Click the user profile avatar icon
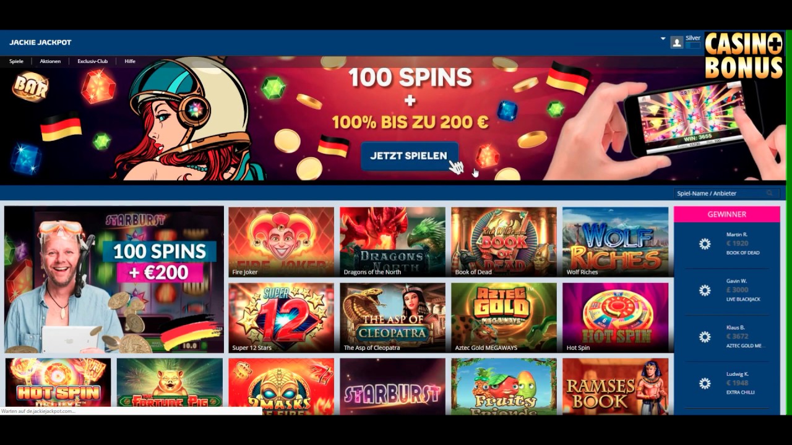 pos(677,43)
